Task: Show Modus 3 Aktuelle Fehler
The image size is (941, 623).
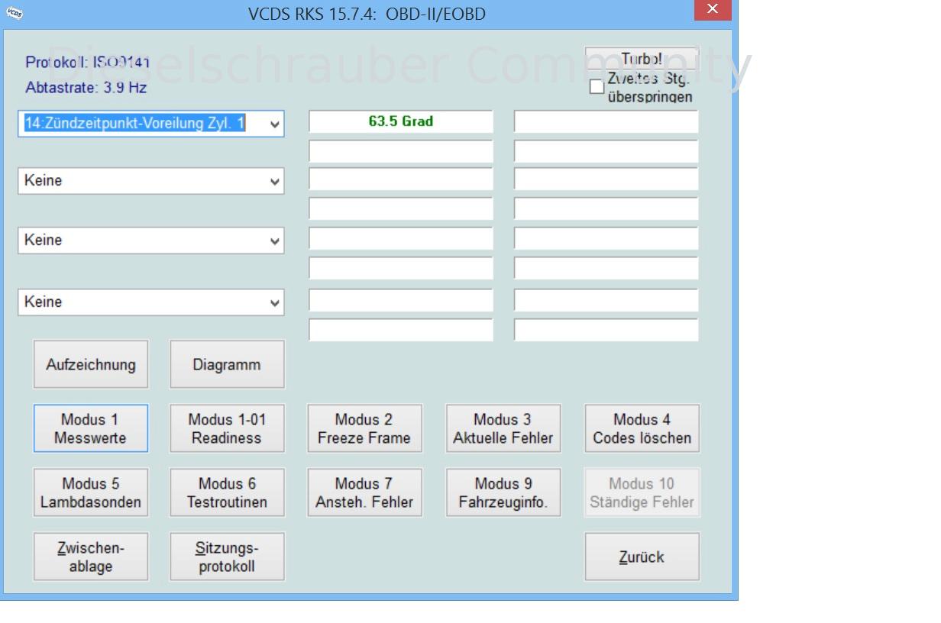Action: click(x=503, y=428)
